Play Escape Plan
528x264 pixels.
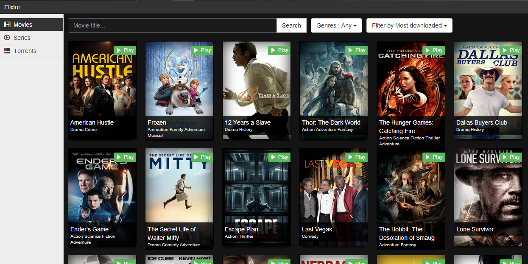(279, 157)
